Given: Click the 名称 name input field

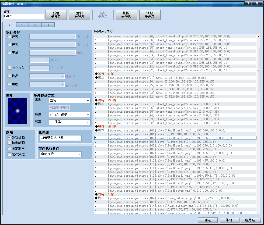Looking at the screenshot, I should pyautogui.click(x=24, y=16).
